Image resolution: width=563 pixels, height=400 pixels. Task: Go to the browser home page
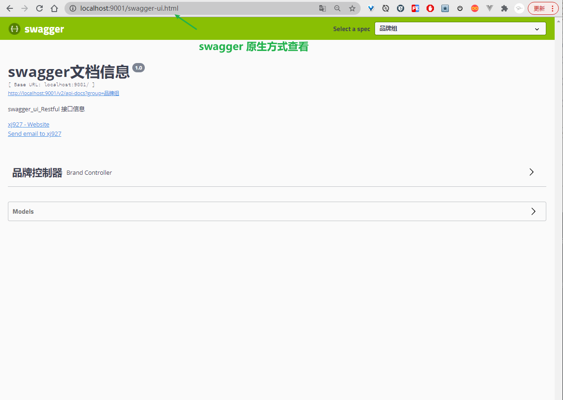tap(54, 8)
